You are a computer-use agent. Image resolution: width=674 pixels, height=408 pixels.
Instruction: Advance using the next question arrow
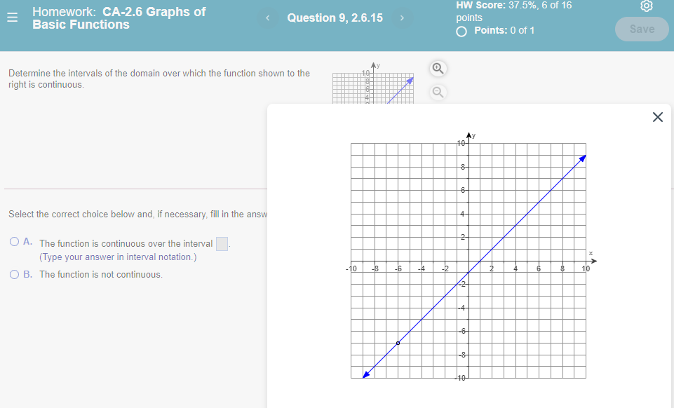(402, 18)
